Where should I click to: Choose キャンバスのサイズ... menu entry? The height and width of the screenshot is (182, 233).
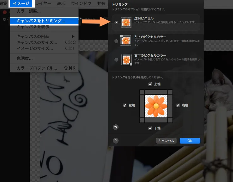tap(44, 43)
